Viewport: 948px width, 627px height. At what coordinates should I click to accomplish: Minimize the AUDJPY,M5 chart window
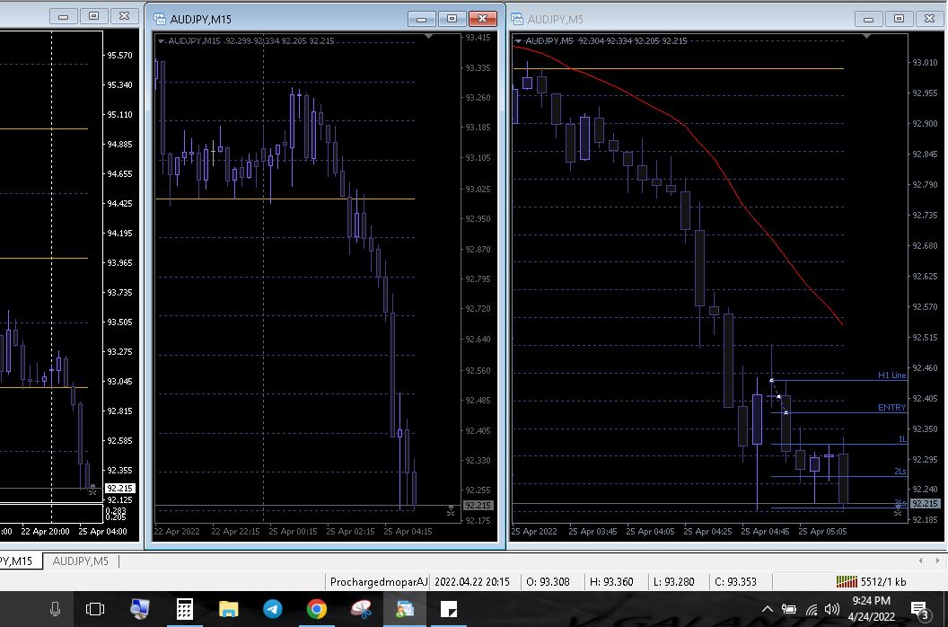tap(869, 19)
